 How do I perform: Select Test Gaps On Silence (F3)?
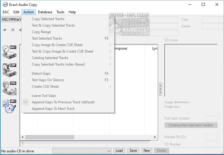pyautogui.click(x=68, y=80)
